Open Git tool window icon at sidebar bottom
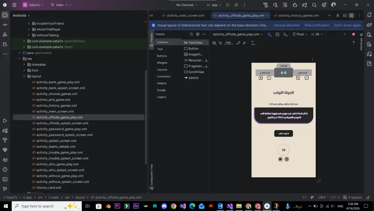 pyautogui.click(x=5, y=189)
